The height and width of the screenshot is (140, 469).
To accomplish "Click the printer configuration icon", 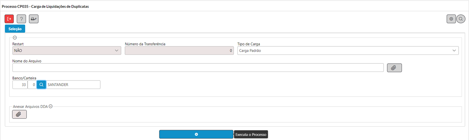I will [34, 19].
